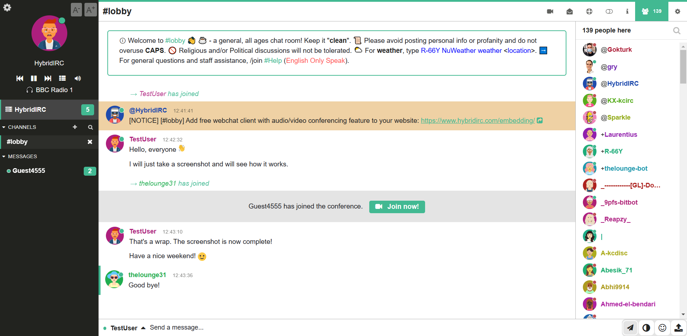Pause the BBC Radio 1 stream
This screenshot has width=687, height=336.
(x=34, y=78)
